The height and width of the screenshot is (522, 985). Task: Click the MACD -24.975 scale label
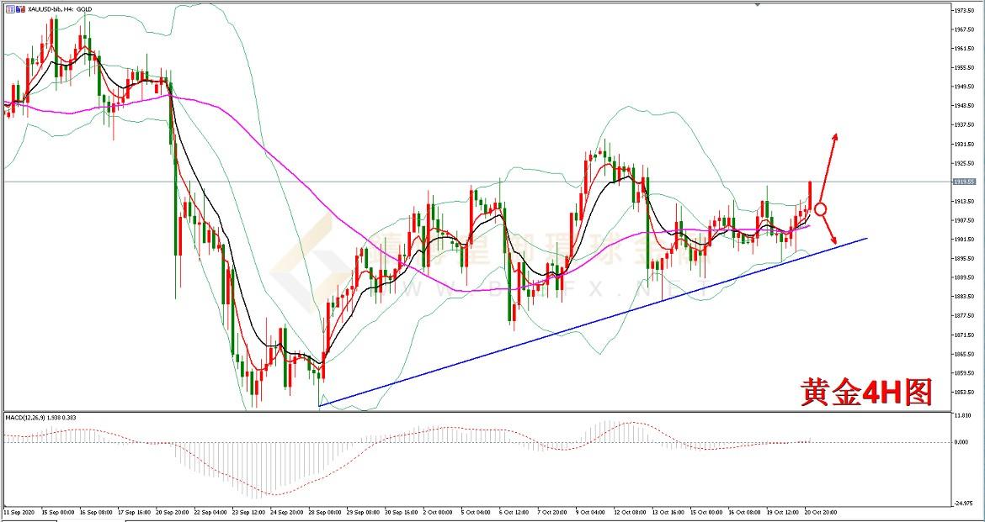[x=964, y=503]
